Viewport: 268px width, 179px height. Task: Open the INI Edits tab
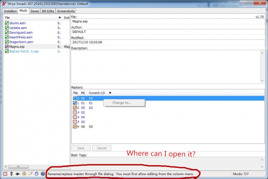48,11
